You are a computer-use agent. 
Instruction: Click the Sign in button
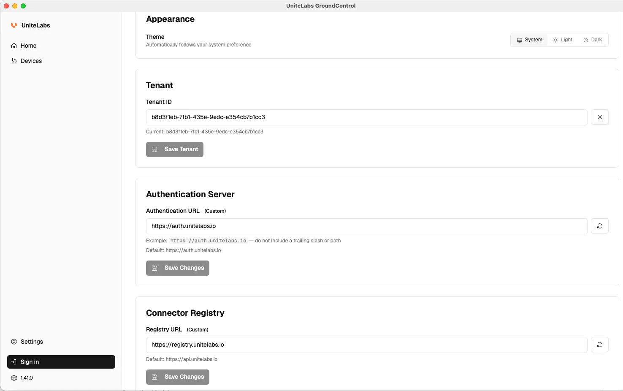61,362
